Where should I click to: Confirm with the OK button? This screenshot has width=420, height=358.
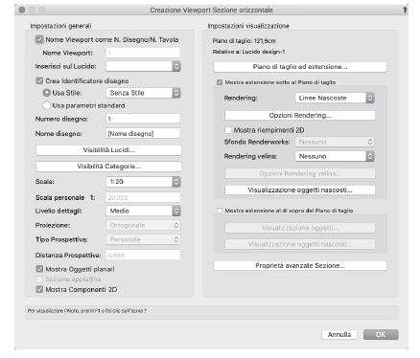(381, 334)
